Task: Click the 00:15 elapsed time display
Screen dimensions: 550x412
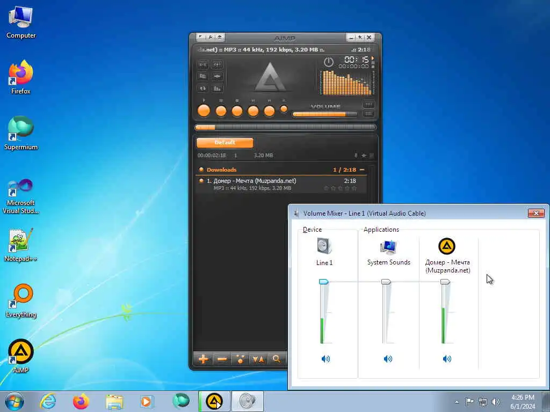Action: pyautogui.click(x=356, y=60)
